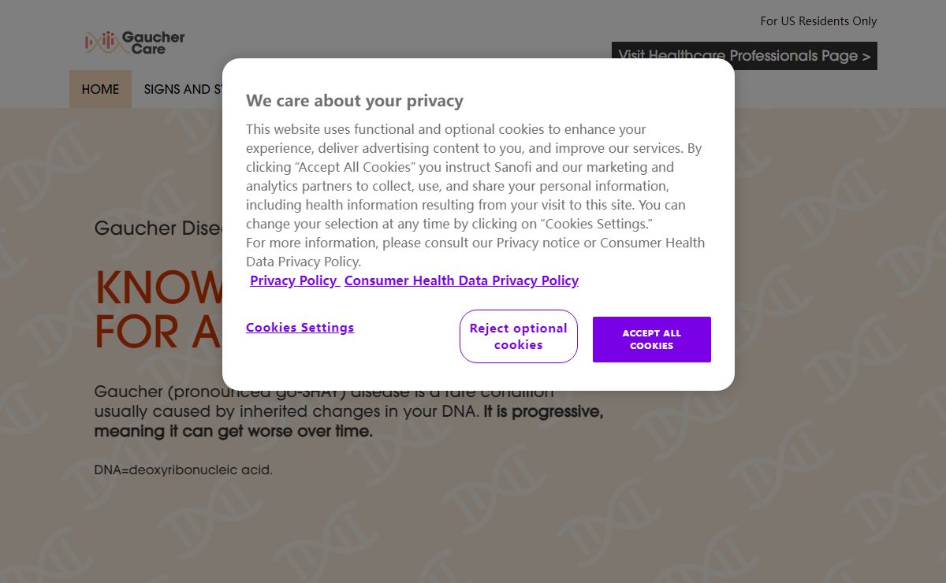Open the Cookies Settings link
This screenshot has height=583, width=946.
(300, 328)
